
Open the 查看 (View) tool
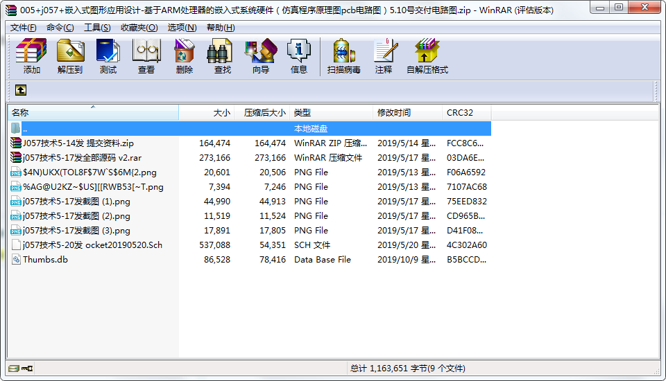[x=146, y=55]
